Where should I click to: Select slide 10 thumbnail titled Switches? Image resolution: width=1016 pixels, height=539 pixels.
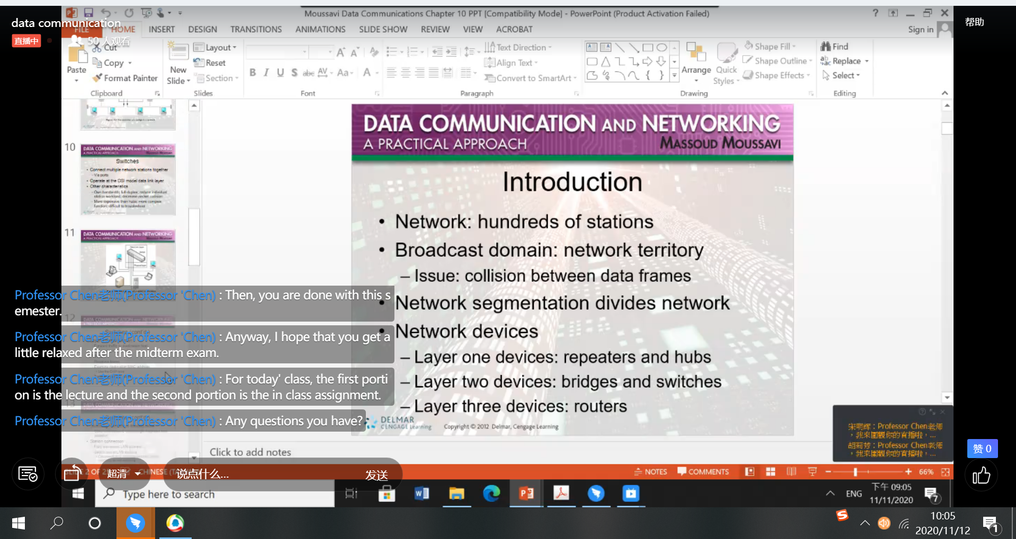pyautogui.click(x=128, y=179)
